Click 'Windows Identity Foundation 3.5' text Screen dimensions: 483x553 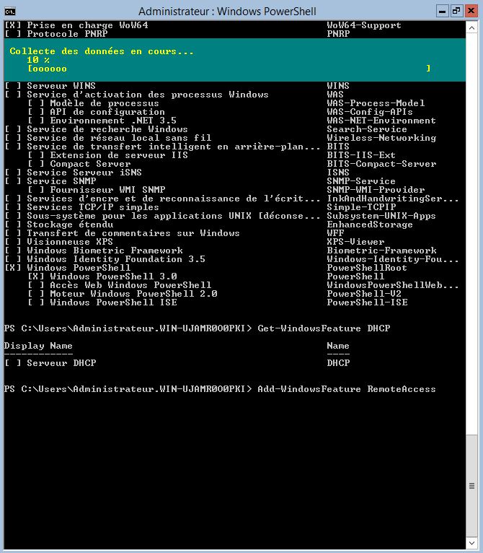tap(116, 259)
